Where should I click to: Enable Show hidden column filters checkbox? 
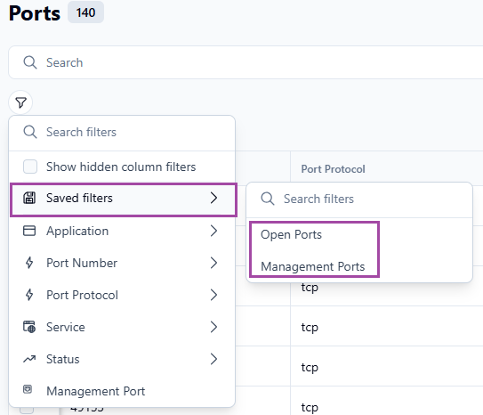coord(30,167)
